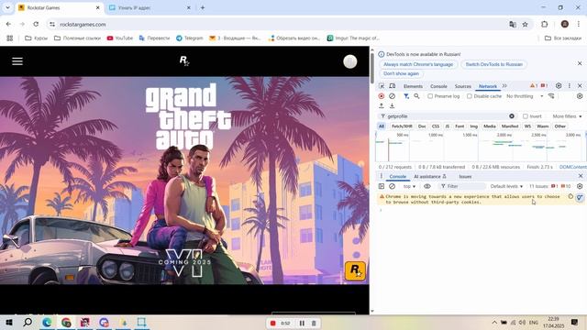Open network search magnifier
Screen dimensions: 587x330
pos(416,96)
